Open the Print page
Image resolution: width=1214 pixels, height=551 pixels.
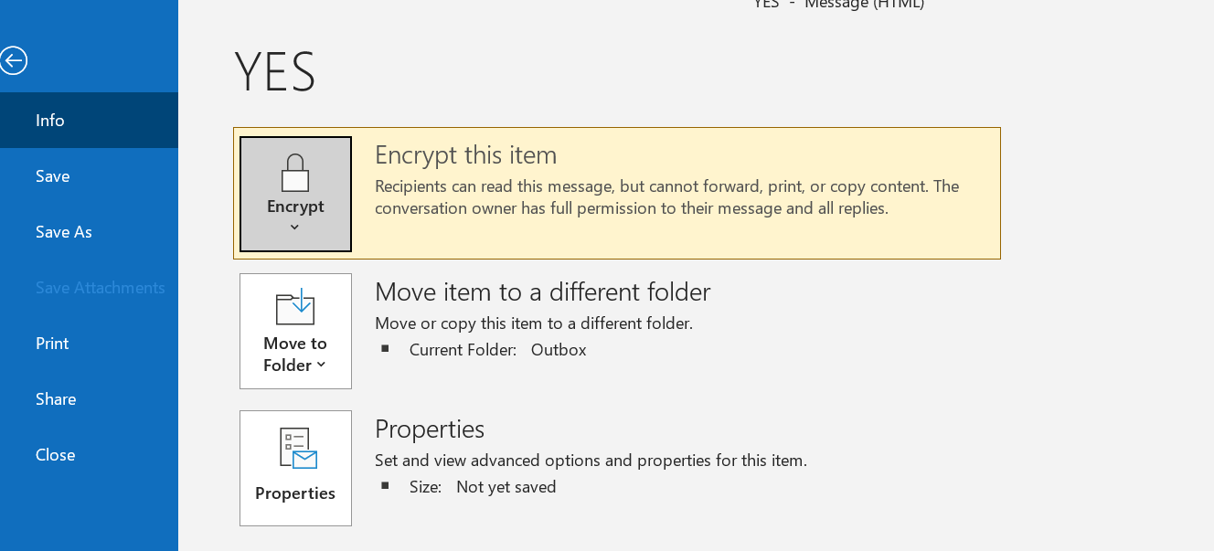coord(89,344)
